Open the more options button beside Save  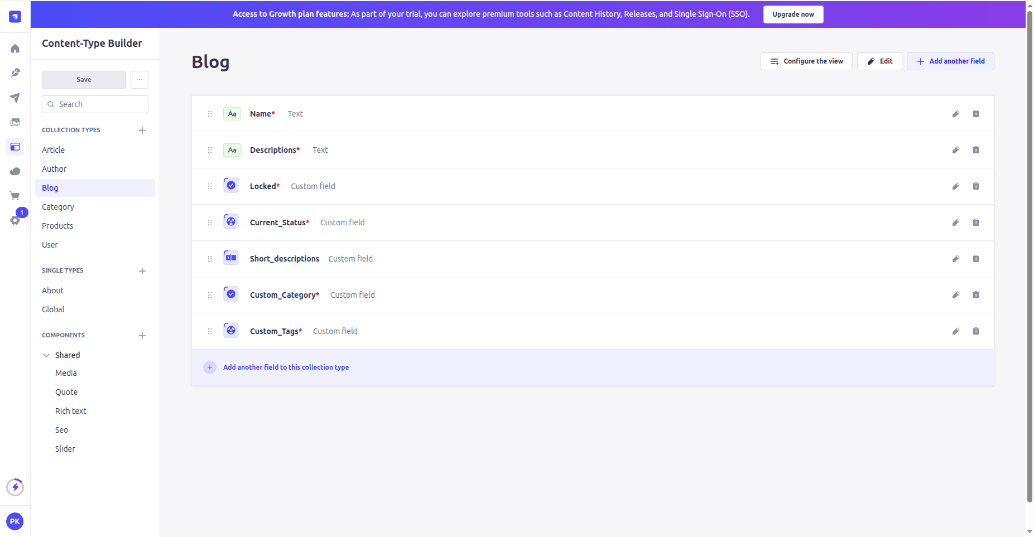pyautogui.click(x=140, y=80)
